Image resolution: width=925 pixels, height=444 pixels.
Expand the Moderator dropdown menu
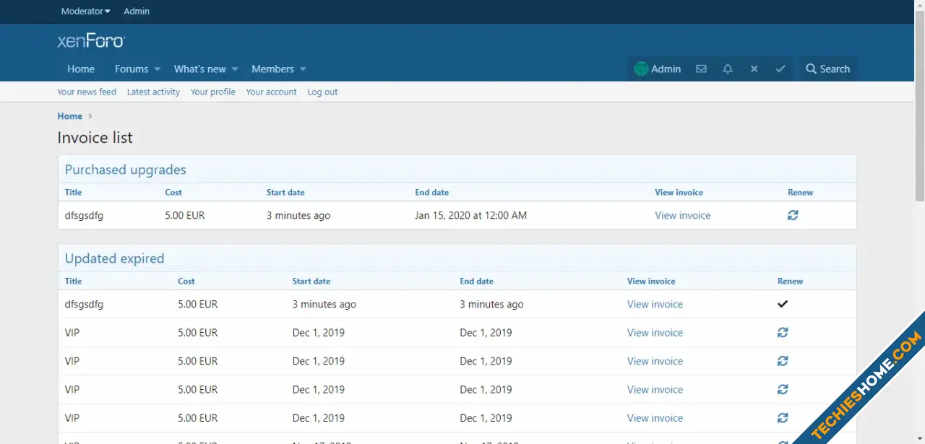[86, 12]
